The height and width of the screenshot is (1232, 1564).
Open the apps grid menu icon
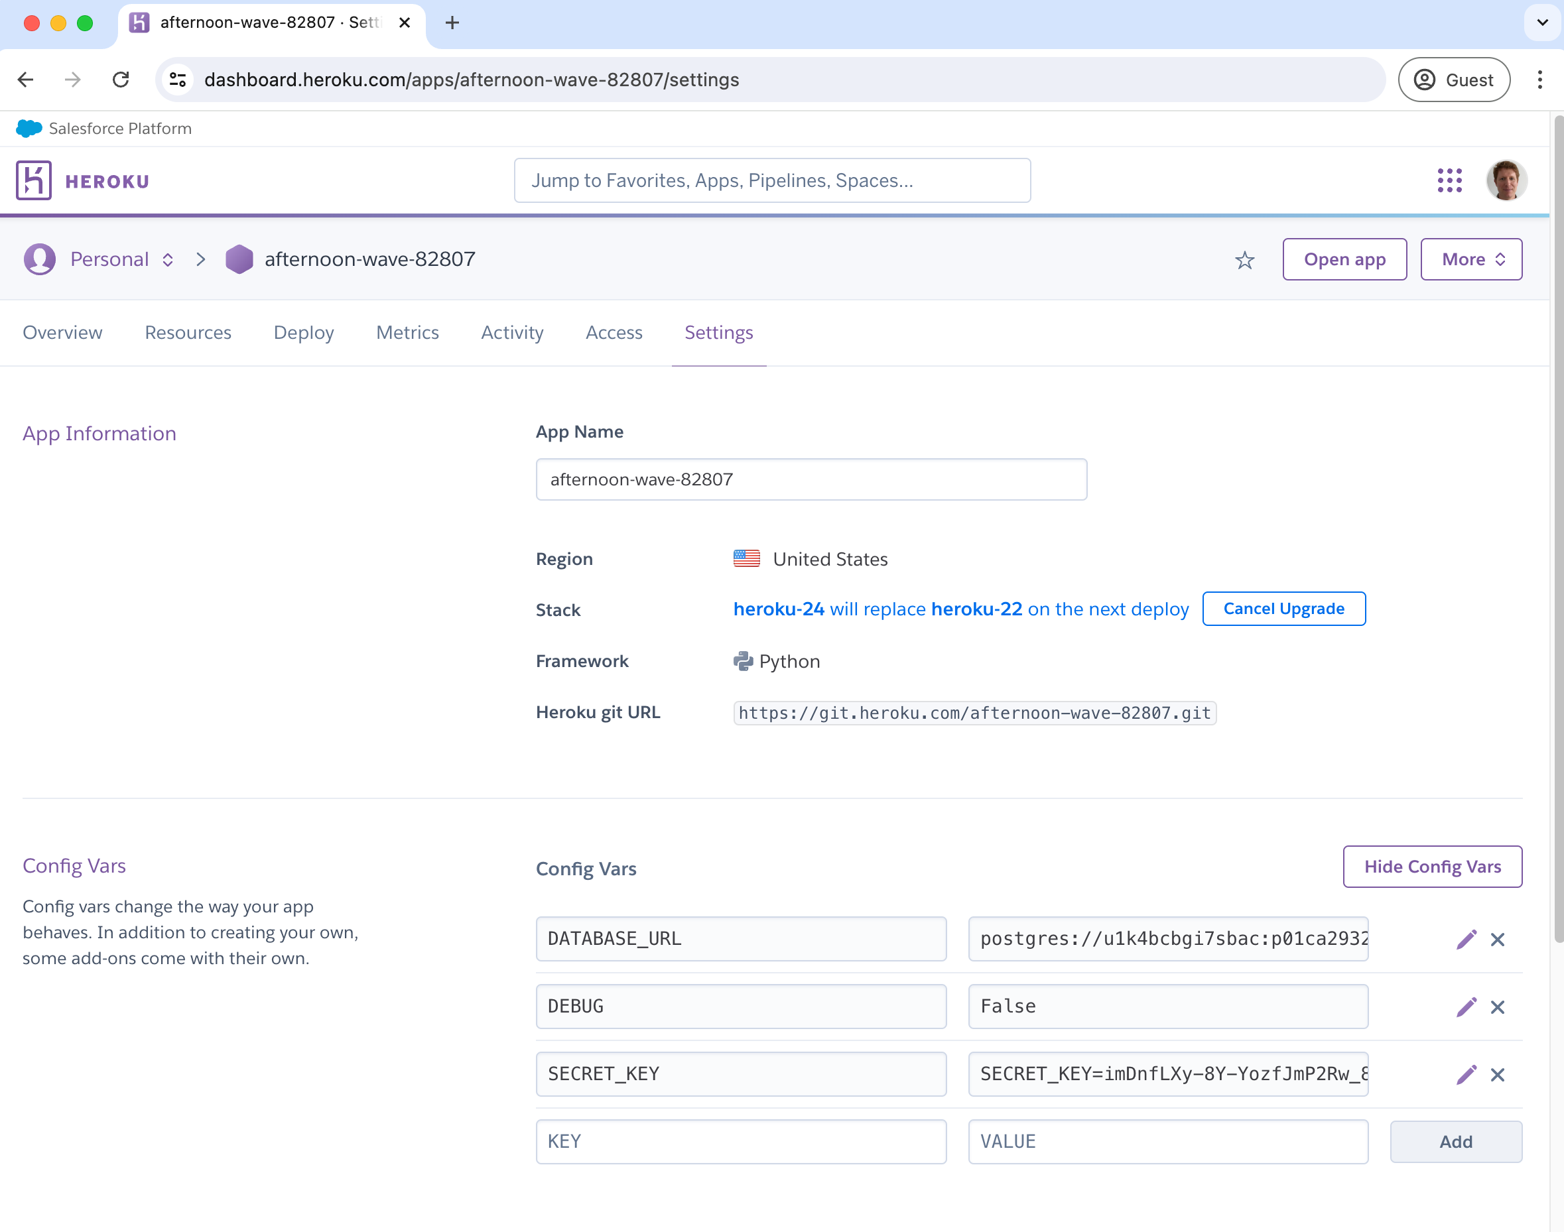[x=1449, y=180]
